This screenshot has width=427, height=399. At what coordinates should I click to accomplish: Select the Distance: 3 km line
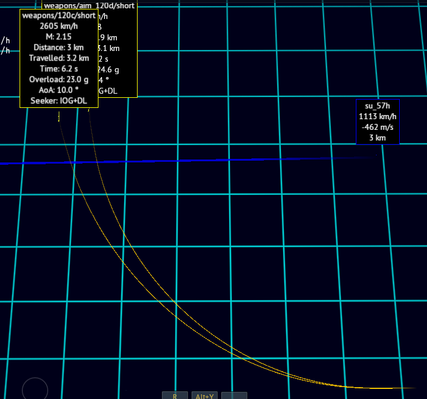[59, 47]
